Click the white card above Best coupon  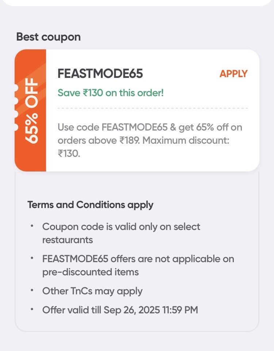point(137,3)
